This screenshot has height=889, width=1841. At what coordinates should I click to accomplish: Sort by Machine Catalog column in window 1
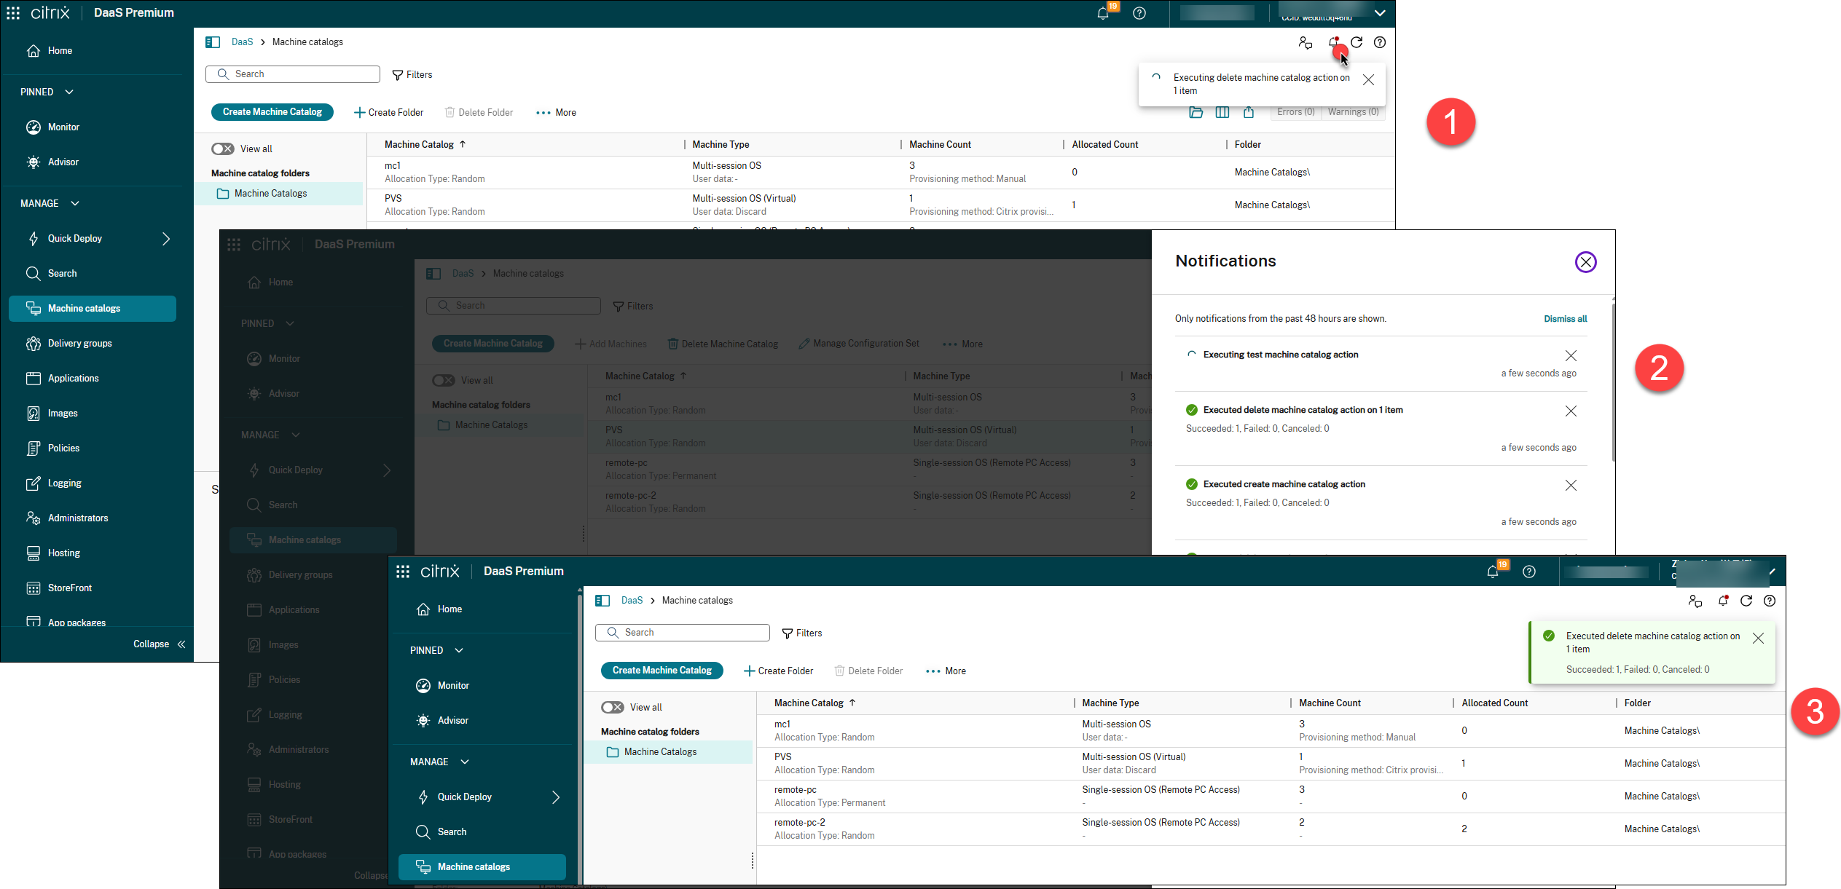(x=425, y=144)
